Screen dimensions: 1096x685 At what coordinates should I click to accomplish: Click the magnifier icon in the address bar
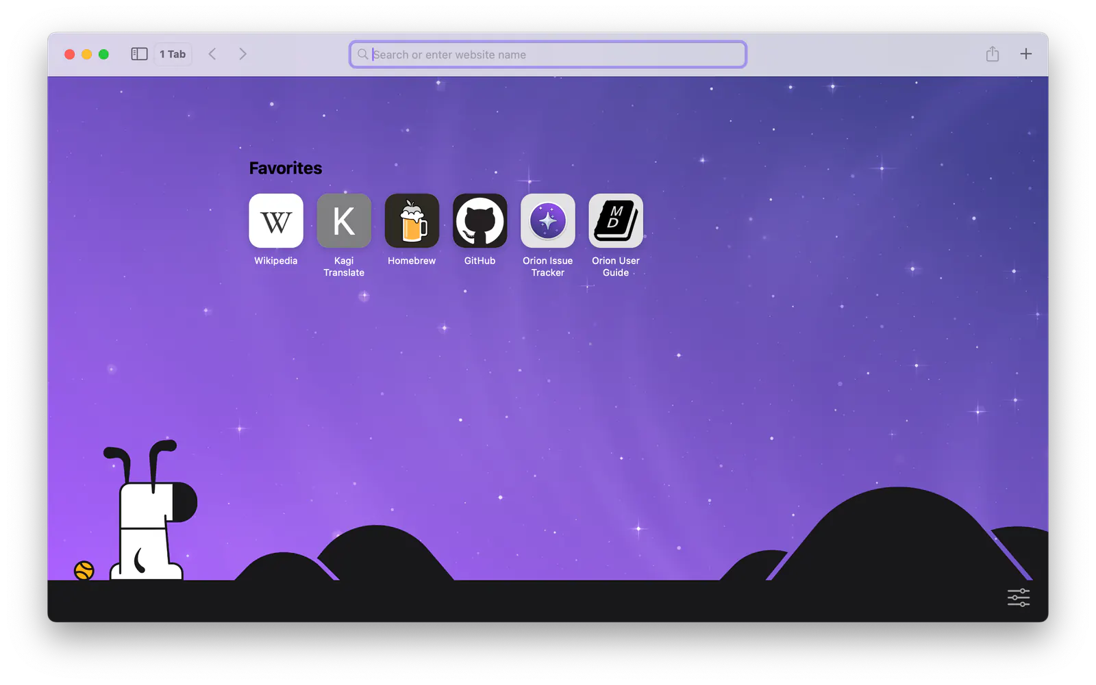pos(362,54)
